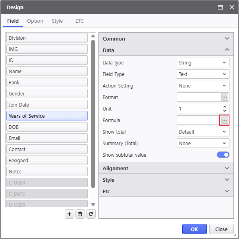239x239 pixels.
Task: Open the Field Type dropdown
Action: tap(203, 74)
